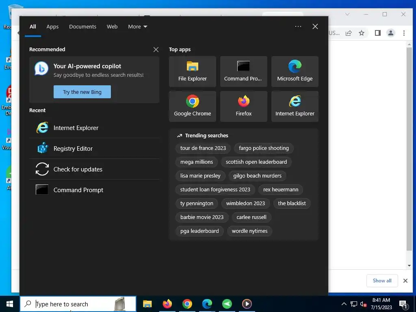
Task: Search trending lisa marie presley
Action: pos(200,175)
